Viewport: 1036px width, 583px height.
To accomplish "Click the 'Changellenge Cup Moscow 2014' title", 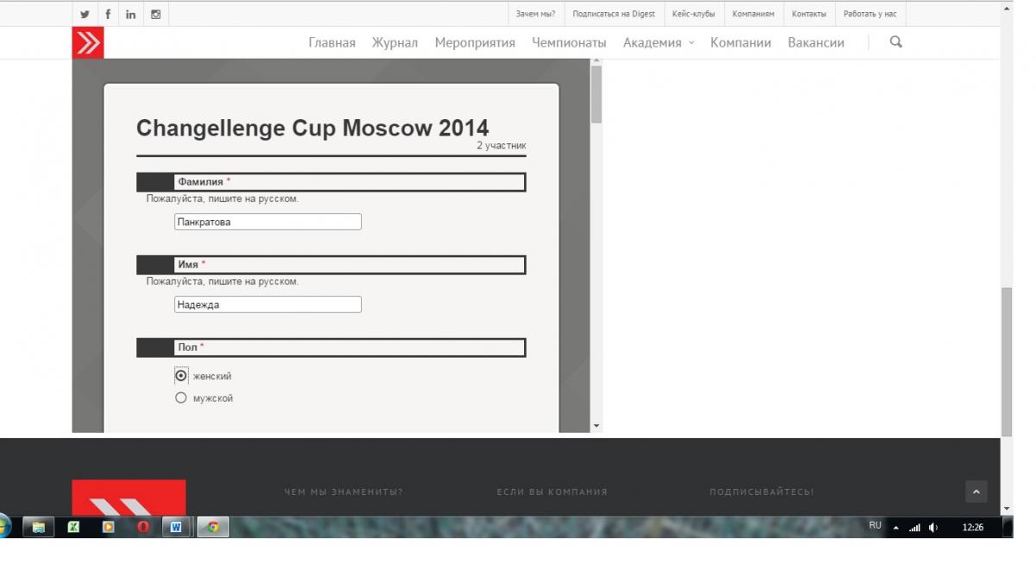I will point(313,128).
